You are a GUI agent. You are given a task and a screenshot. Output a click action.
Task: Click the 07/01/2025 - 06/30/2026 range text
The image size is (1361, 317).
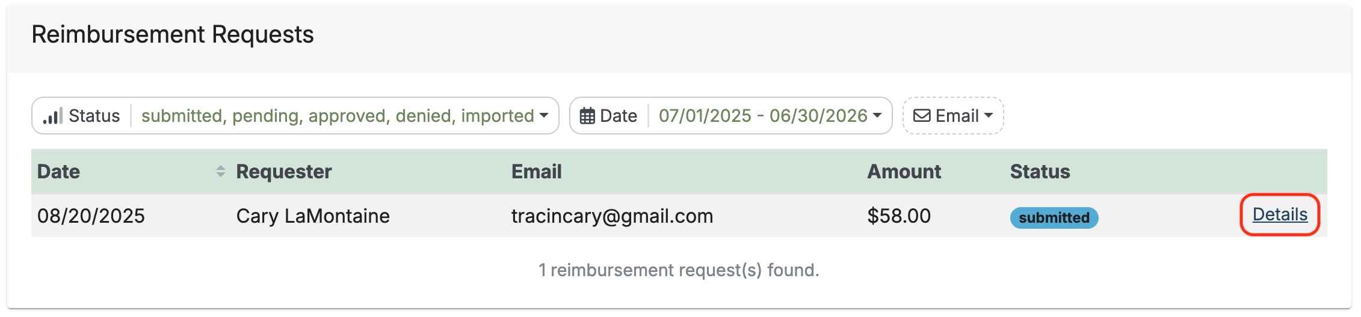[x=763, y=115]
